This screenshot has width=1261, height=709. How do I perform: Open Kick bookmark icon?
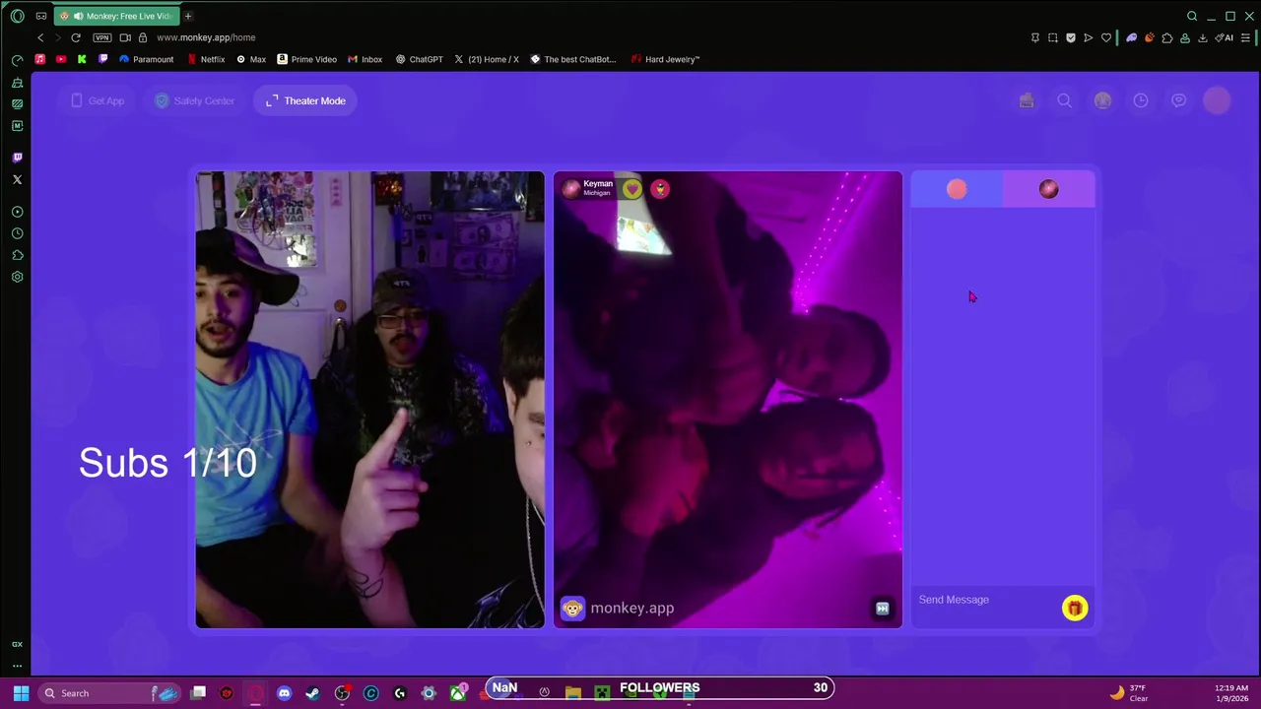pyautogui.click(x=82, y=59)
